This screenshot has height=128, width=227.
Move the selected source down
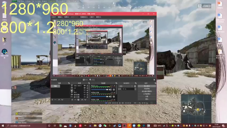pyautogui.click(x=85, y=100)
